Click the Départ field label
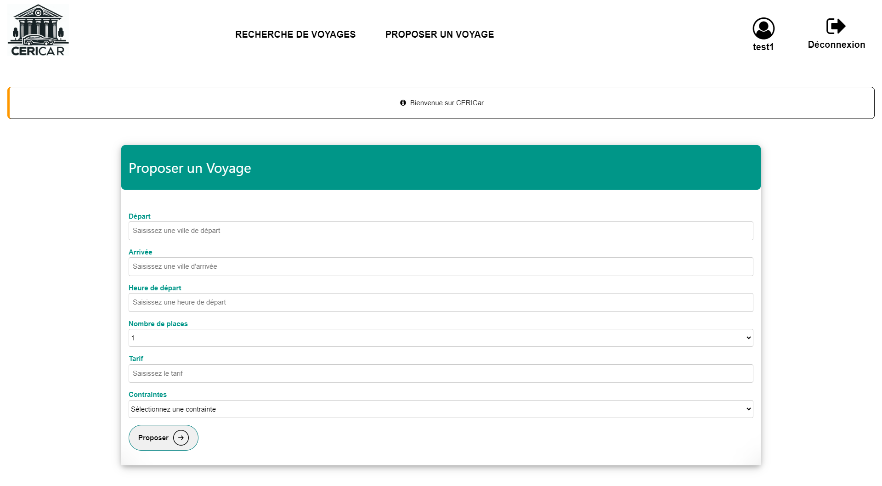882x486 pixels. (140, 216)
